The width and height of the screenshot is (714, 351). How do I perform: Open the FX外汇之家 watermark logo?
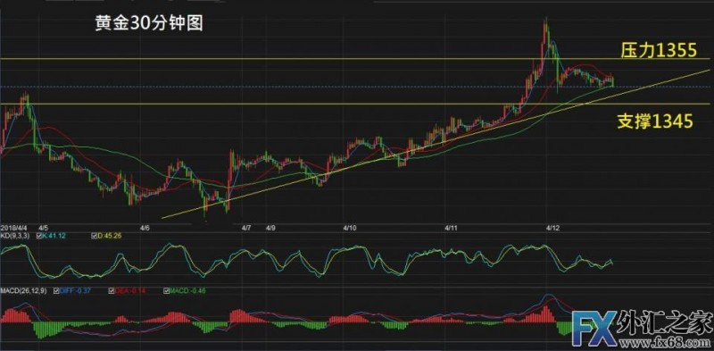(642, 326)
